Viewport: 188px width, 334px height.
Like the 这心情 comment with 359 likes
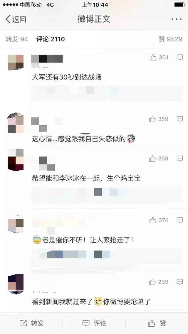[158, 119]
